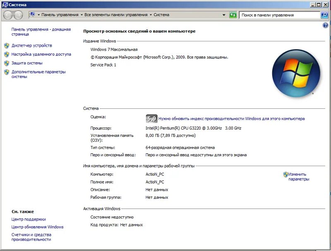Open Счетчики и средства производительности link
The image size is (331, 251).
(x=31, y=237)
